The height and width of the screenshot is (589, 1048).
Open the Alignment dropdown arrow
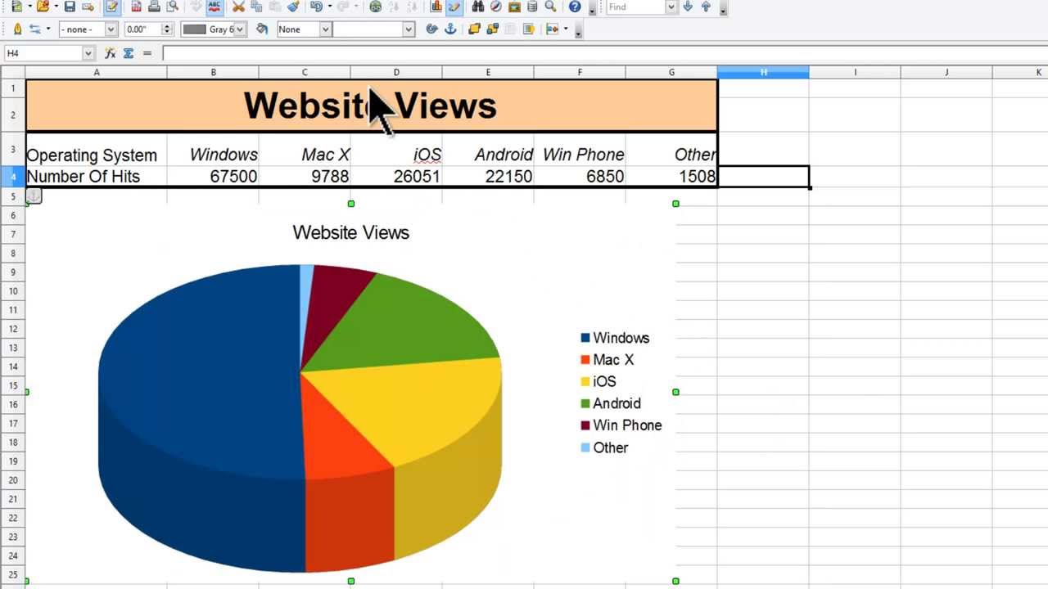coord(566,29)
